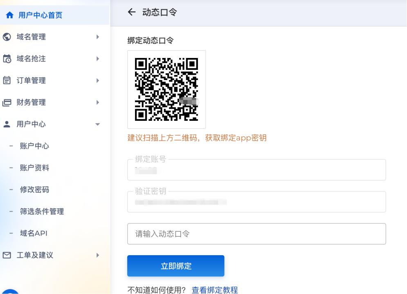Image resolution: width=407 pixels, height=294 pixels.
Task: Click the globe icon for 域名管理
Action: [7, 37]
